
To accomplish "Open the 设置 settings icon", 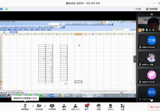I will click(122, 106).
